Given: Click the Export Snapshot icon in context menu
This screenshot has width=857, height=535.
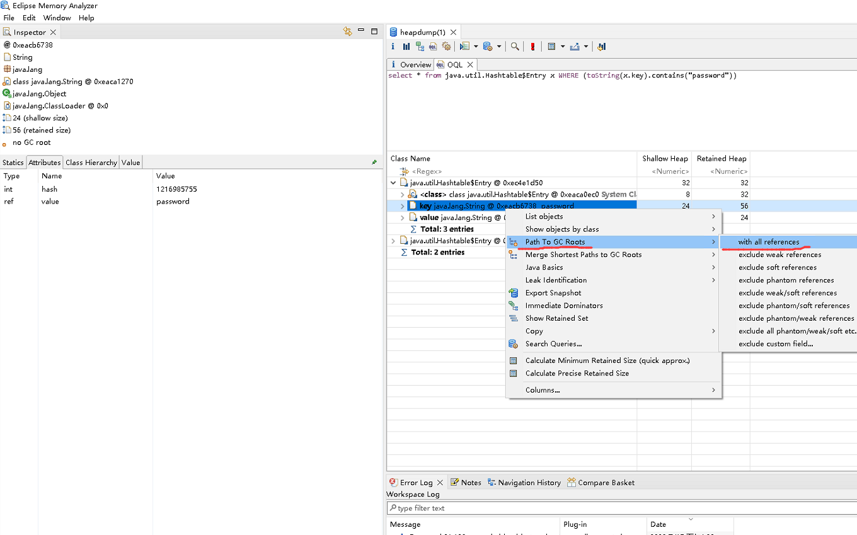Looking at the screenshot, I should [x=513, y=293].
